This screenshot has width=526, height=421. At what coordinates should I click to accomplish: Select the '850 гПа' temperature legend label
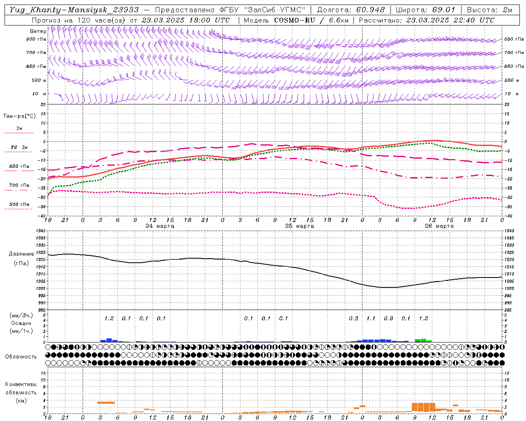coord(19,167)
